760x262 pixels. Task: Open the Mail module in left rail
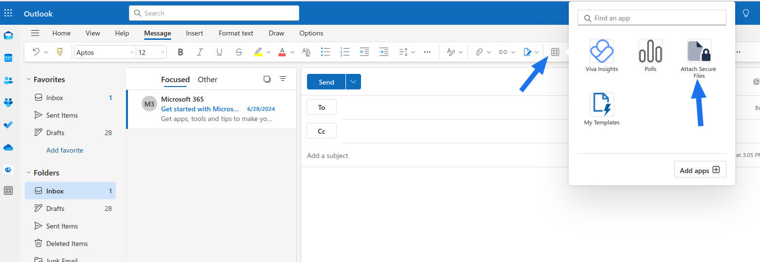[8, 35]
